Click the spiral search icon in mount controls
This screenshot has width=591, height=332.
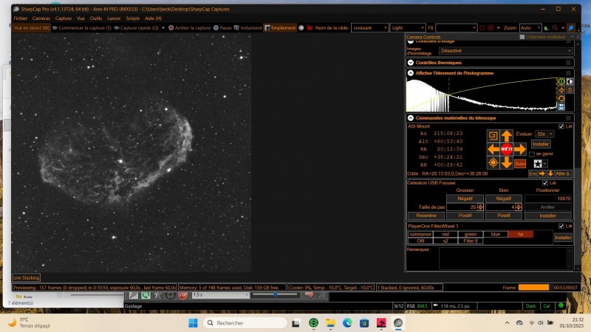493,136
